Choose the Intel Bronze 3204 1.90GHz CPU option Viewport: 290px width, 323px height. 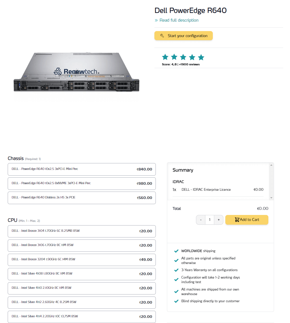pyautogui.click(x=82, y=259)
